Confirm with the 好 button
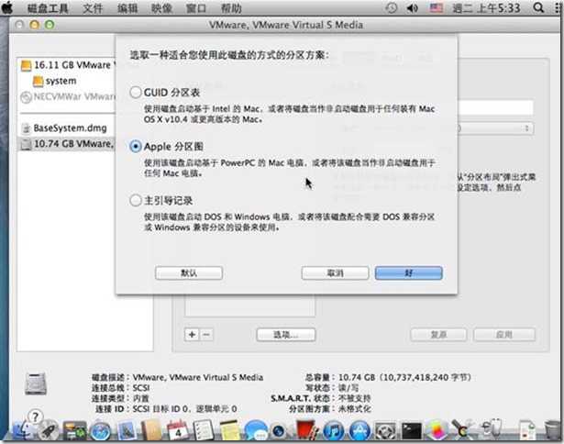The width and height of the screenshot is (564, 444). 409,273
